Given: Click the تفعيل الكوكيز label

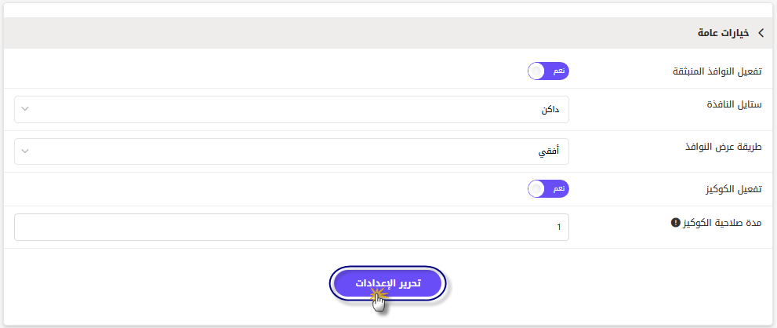Looking at the screenshot, I should [x=733, y=190].
